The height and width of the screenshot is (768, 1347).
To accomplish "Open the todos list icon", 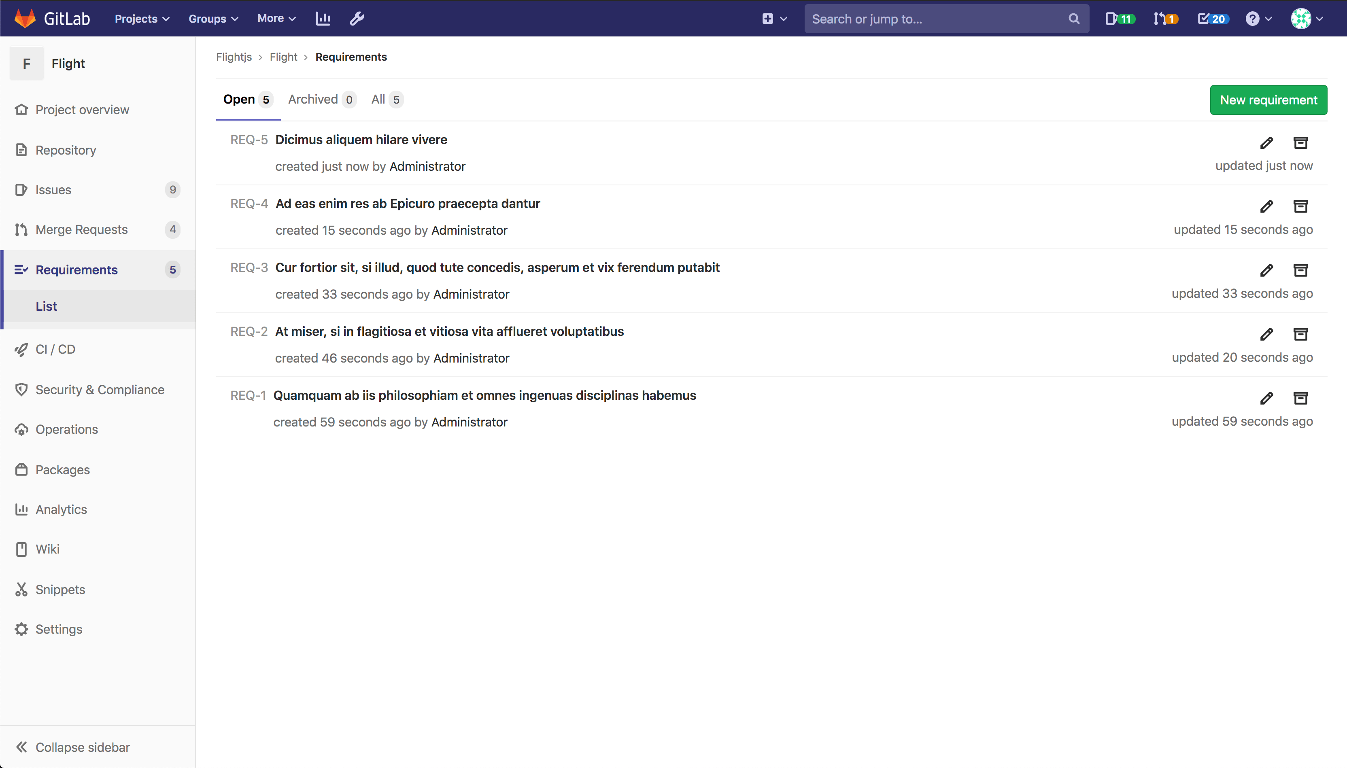I will point(1211,19).
